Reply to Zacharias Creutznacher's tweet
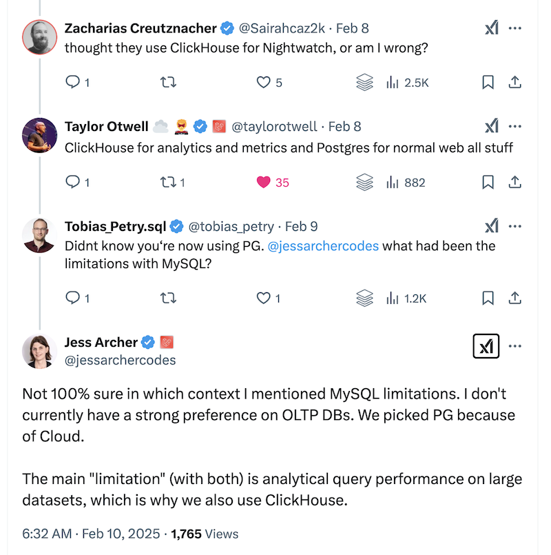Screen dimensions: 551x555 click(73, 83)
